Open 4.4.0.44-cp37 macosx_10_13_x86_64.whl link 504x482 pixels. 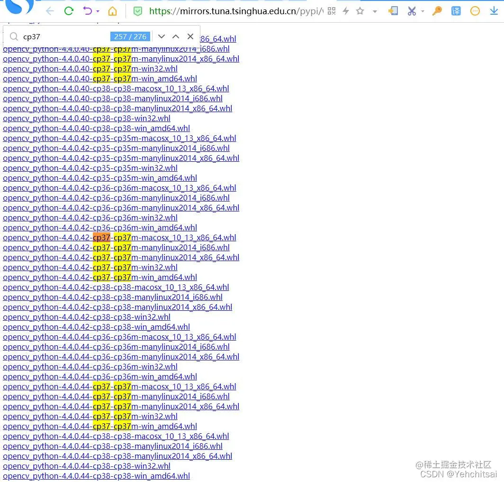(119, 387)
